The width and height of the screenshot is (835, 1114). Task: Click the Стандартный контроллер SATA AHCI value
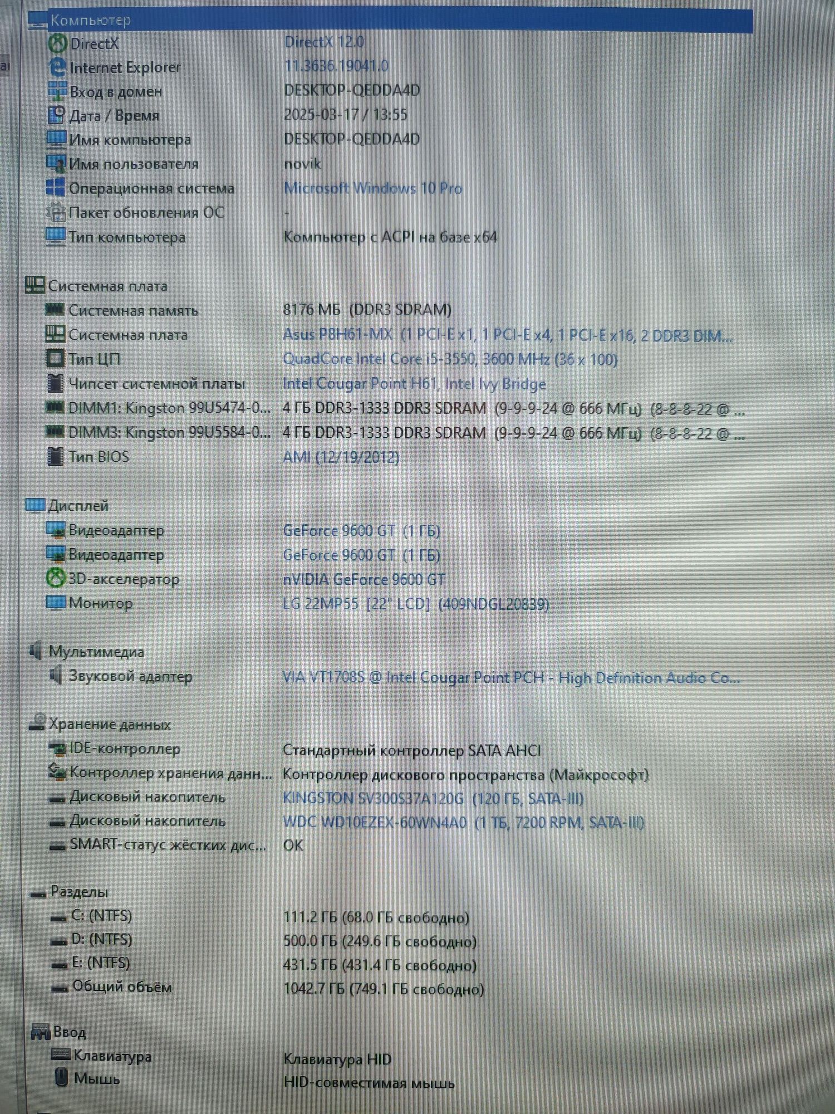click(412, 750)
